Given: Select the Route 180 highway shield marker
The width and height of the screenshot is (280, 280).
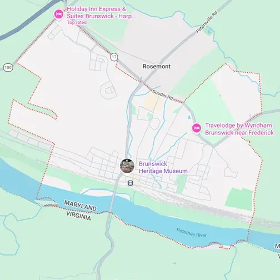Looking at the screenshot, I should click(8, 67).
